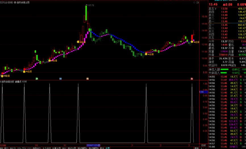
Task: Click the 卖一 price 13.46
Action: [224, 21]
